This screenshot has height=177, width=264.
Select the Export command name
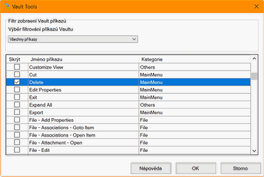(x=36, y=113)
